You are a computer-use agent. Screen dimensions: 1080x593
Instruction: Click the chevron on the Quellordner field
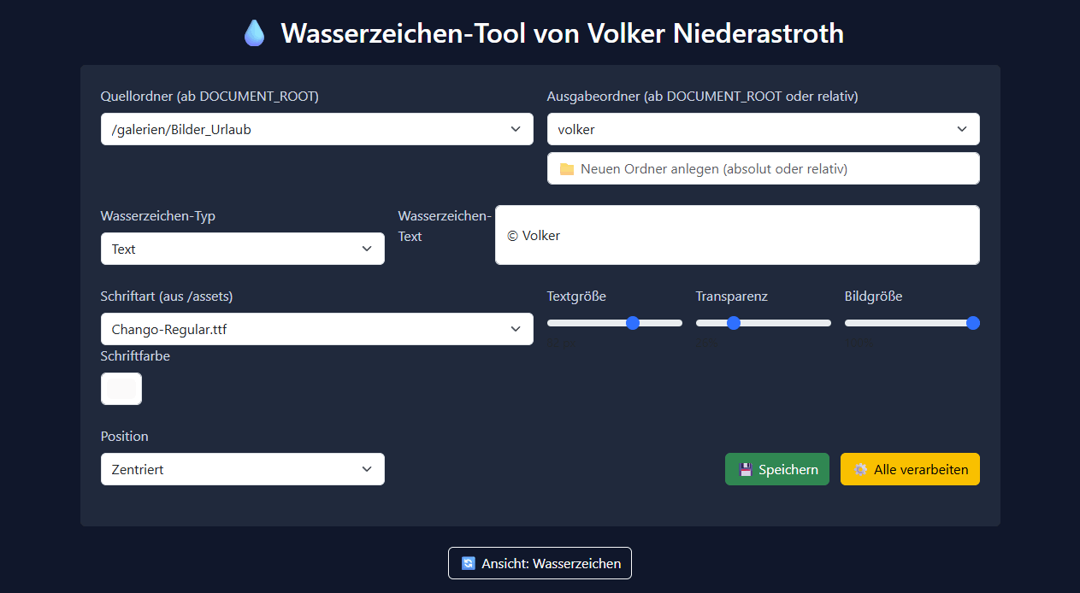pyautogui.click(x=516, y=129)
